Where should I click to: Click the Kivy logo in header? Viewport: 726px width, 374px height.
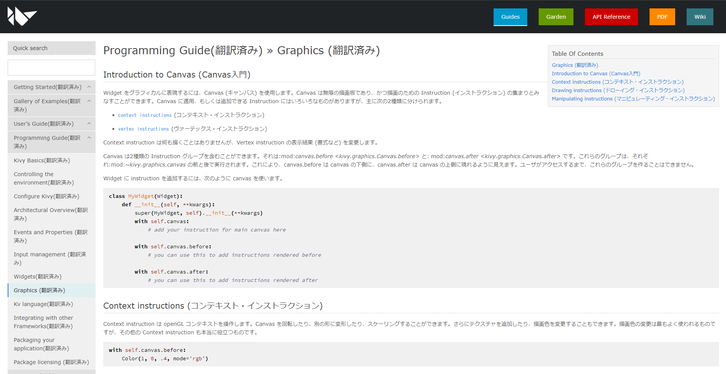[22, 16]
